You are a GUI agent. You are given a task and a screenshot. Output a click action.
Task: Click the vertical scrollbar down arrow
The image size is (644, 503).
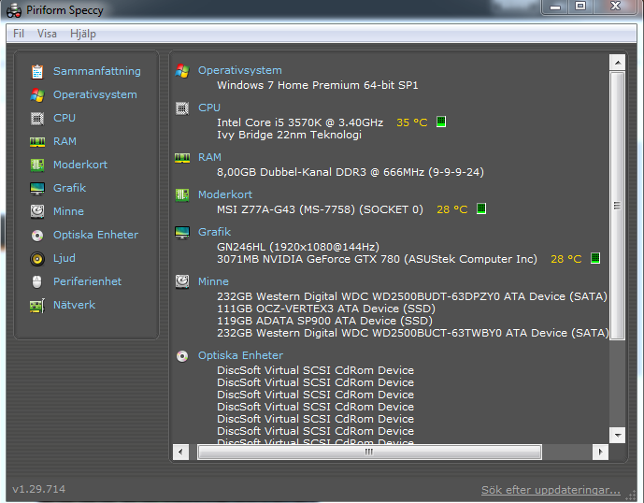(617, 435)
